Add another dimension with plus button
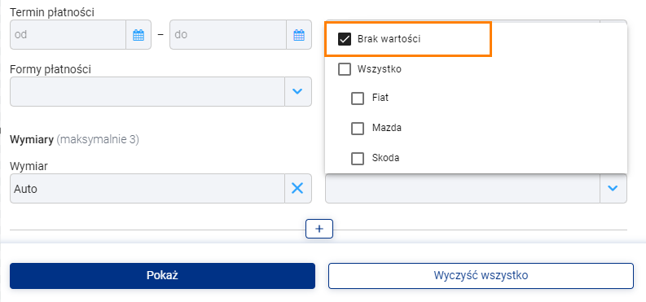Image resolution: width=646 pixels, height=302 pixels. click(319, 230)
